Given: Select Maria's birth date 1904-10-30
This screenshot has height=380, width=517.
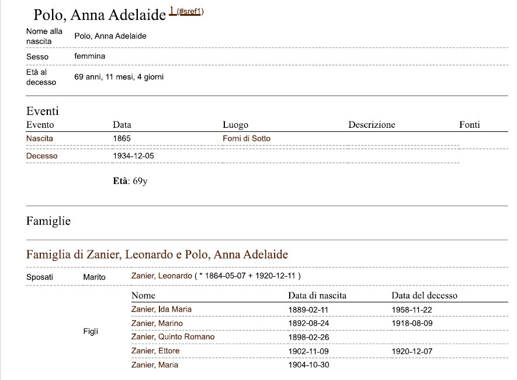Looking at the screenshot, I should (308, 365).
